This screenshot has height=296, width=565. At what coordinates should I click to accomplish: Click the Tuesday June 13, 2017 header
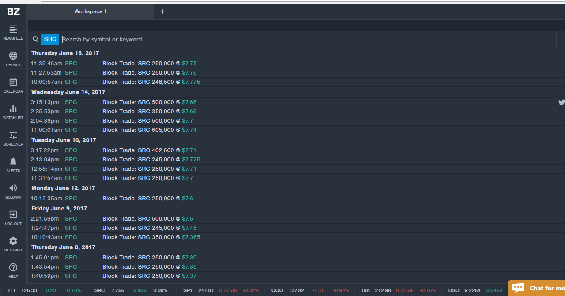pos(64,140)
